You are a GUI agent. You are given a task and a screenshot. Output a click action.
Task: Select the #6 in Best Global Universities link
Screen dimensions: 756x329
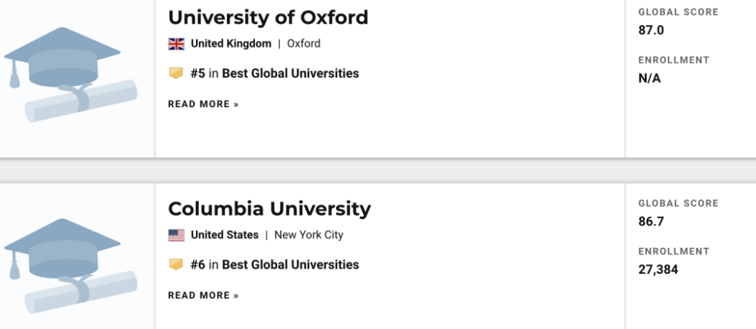tap(274, 264)
